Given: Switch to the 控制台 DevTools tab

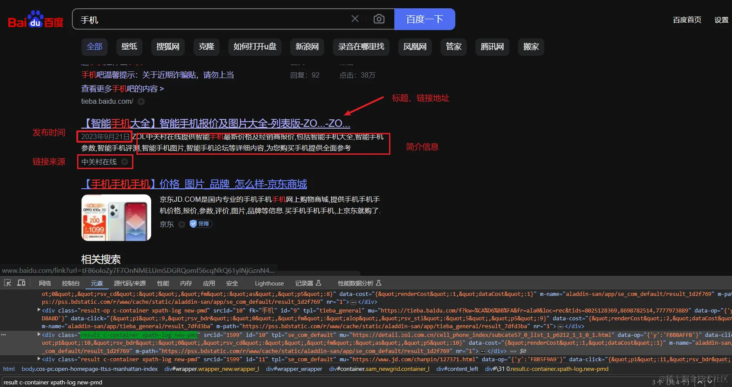Looking at the screenshot, I should coord(71,283).
